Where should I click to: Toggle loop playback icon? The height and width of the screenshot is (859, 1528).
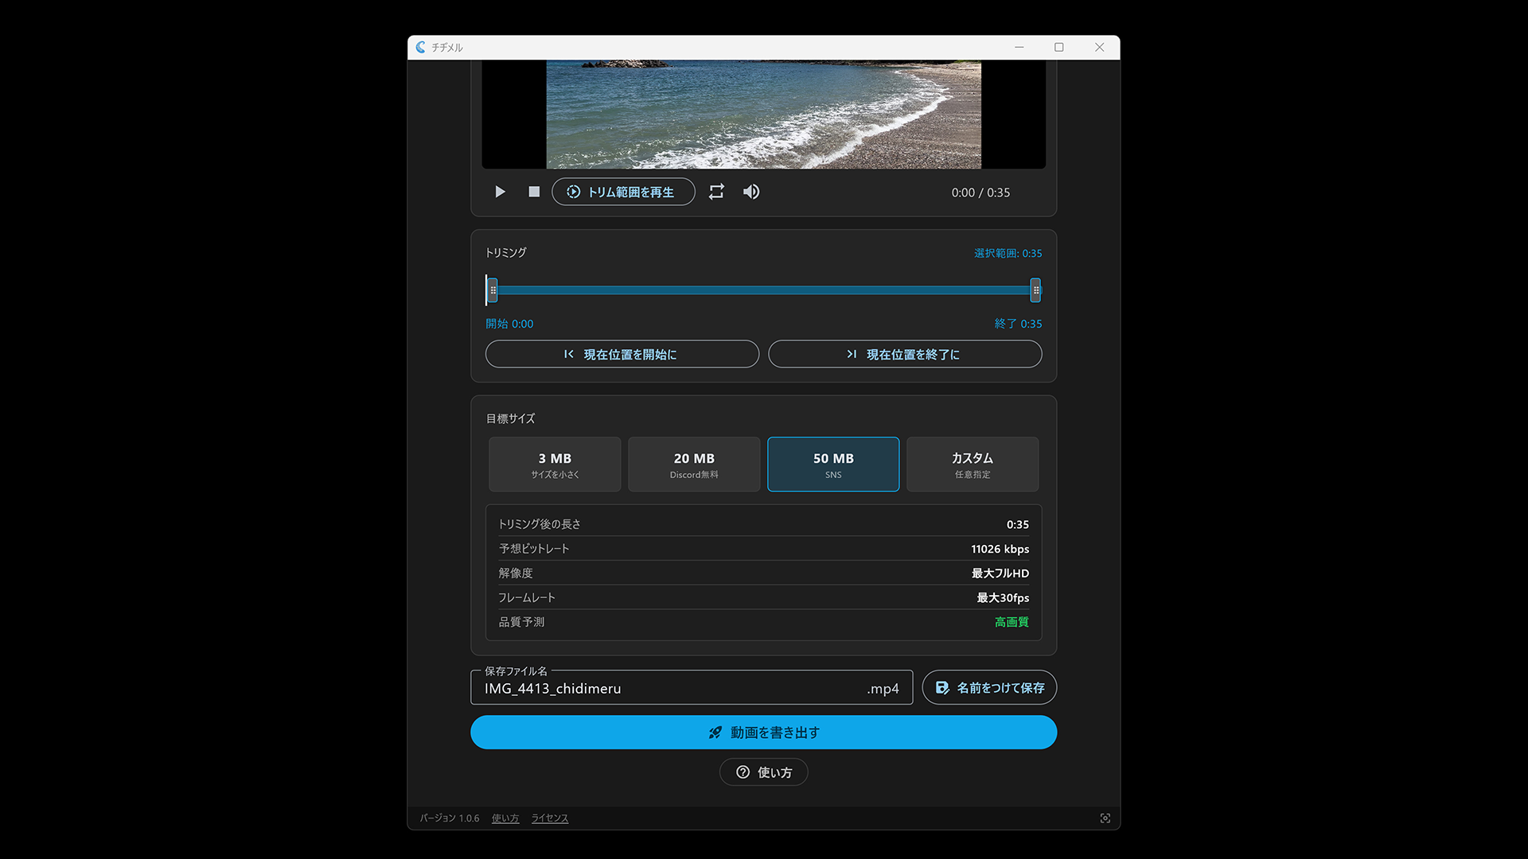(716, 192)
